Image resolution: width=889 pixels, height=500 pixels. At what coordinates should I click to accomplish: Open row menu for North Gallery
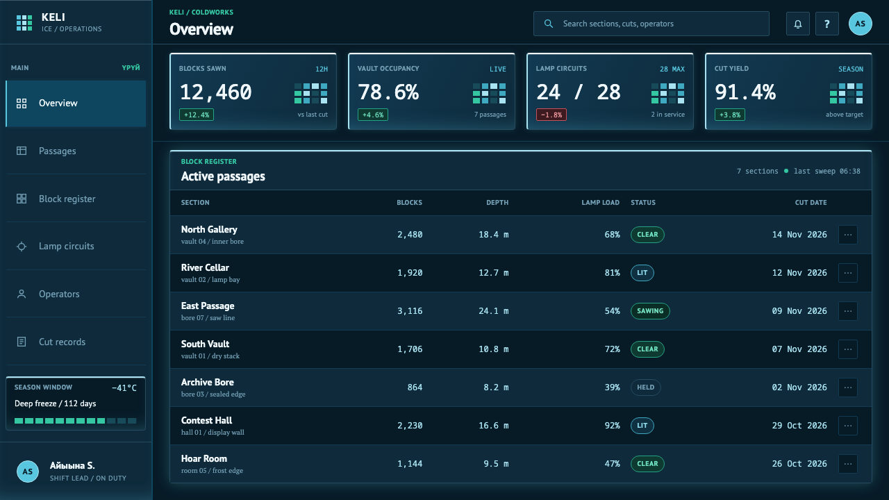click(x=848, y=235)
